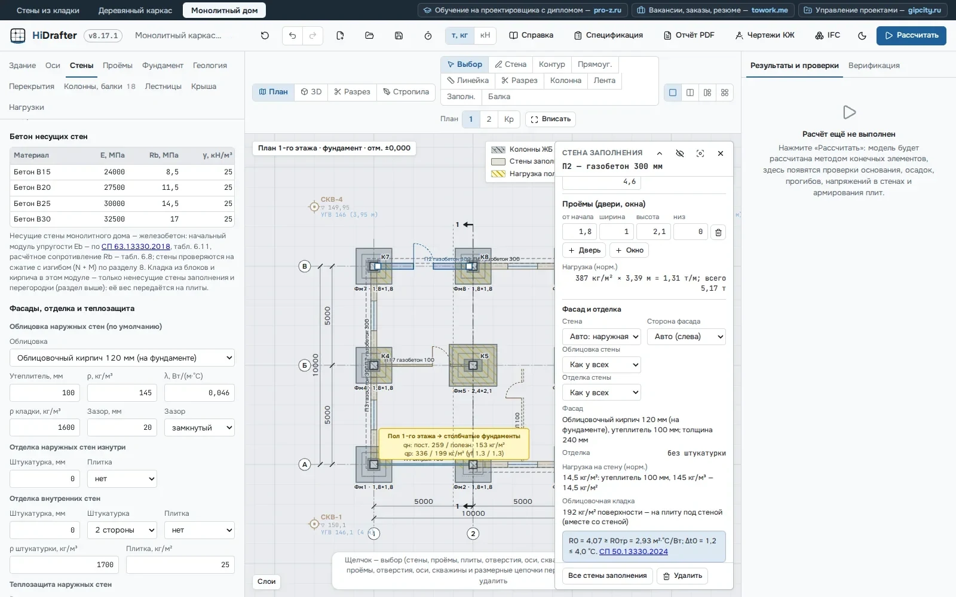Go to the Геология tab

210,66
